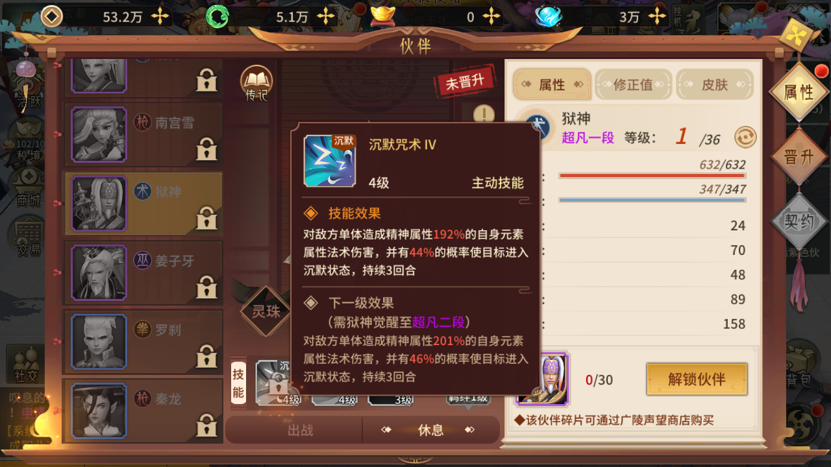Tap the 休息 rest button
The image size is (831, 467).
coord(431,430)
